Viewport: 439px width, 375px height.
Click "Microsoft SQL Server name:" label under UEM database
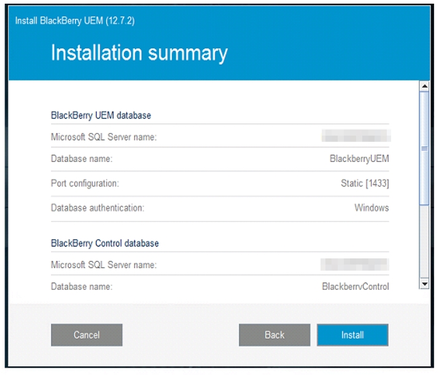tap(104, 137)
